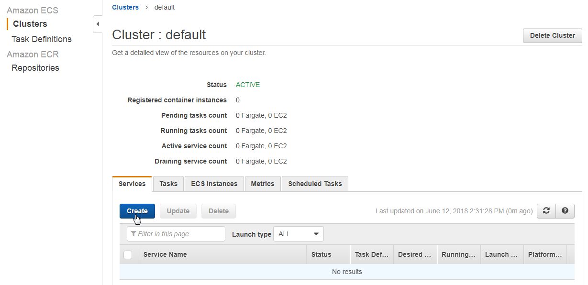Sort by the Status column header

point(328,254)
